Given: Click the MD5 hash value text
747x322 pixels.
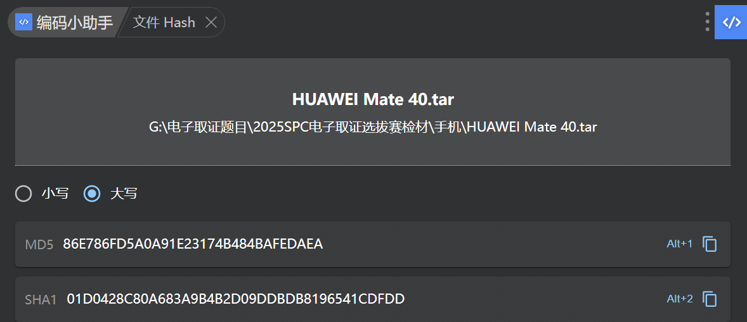Looking at the screenshot, I should coord(193,244).
